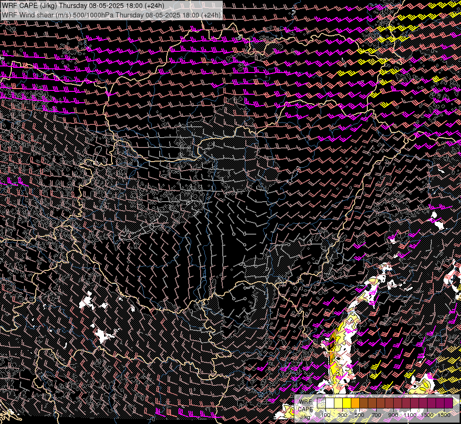The height and width of the screenshot is (424, 461).
Task: Click the 100 label under the legend
Action: point(325,415)
